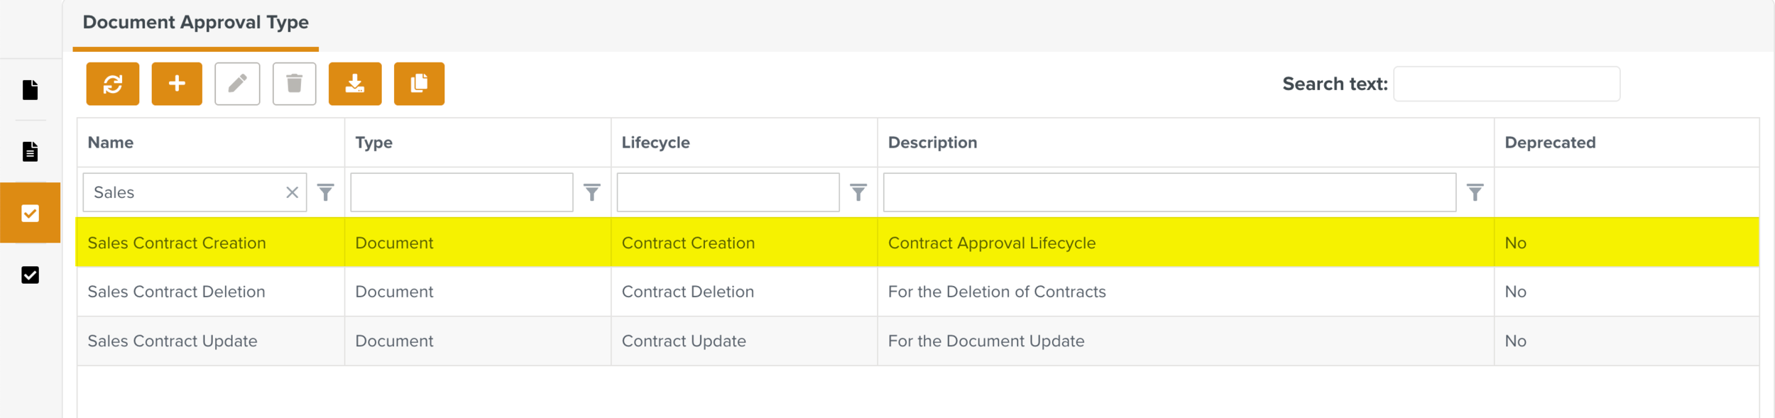Image resolution: width=1775 pixels, height=418 pixels.
Task: Open the blank document sidebar icon
Action: point(30,90)
